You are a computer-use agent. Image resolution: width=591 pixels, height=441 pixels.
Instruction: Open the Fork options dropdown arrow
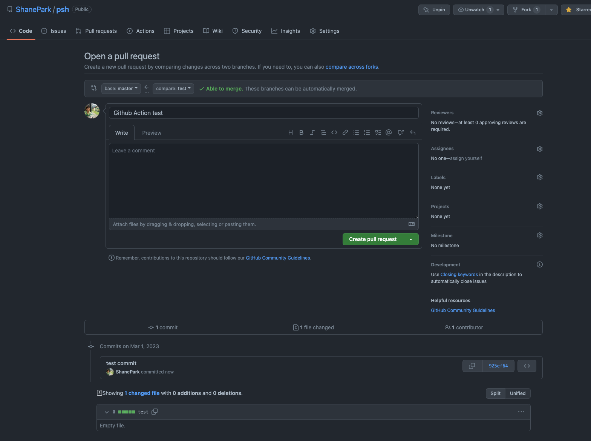551,10
